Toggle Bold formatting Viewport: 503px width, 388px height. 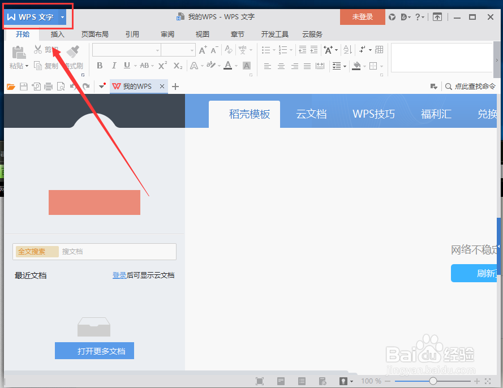coord(100,66)
